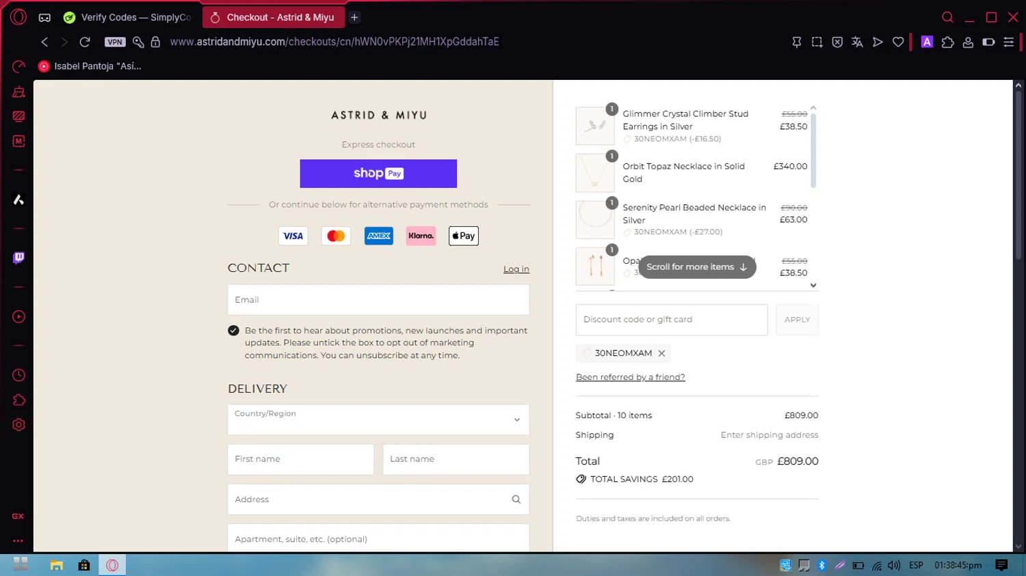Open the GX Cleaner sidebar icon
Screen dimensions: 1026x576
(18, 92)
